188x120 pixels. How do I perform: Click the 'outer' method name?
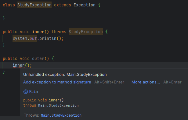click(38, 58)
